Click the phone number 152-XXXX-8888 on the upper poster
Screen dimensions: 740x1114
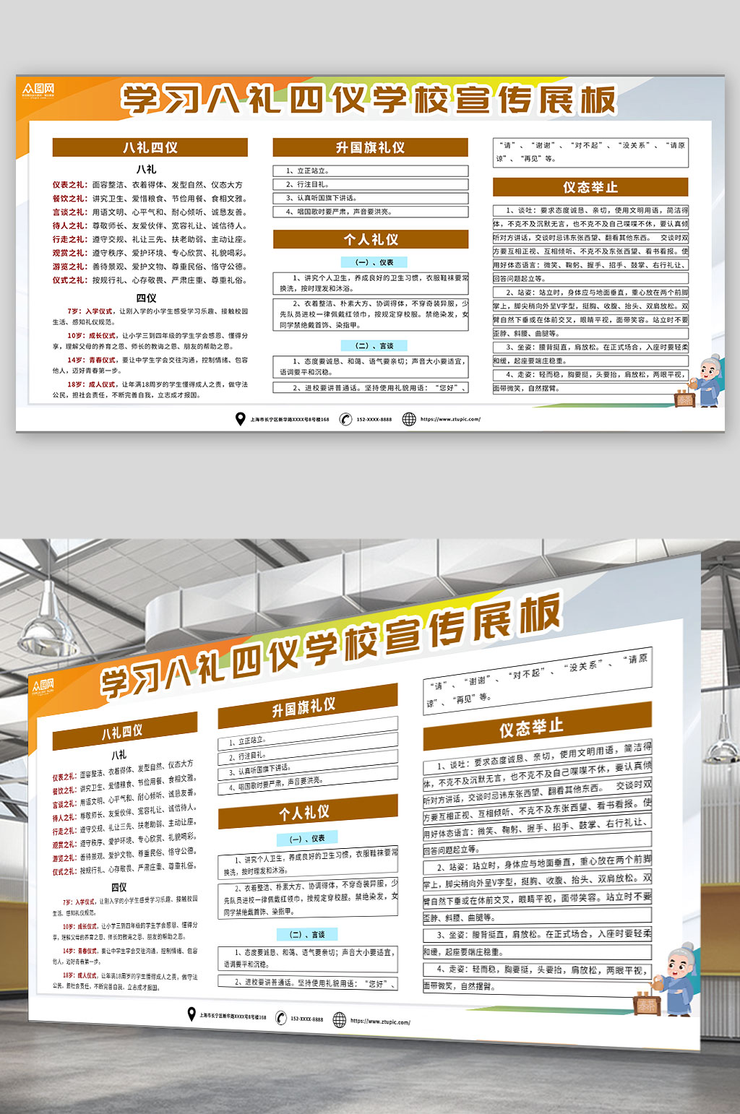(x=374, y=419)
